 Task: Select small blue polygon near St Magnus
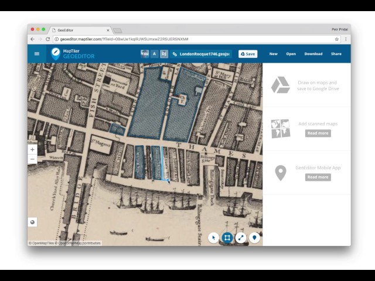tap(117, 129)
